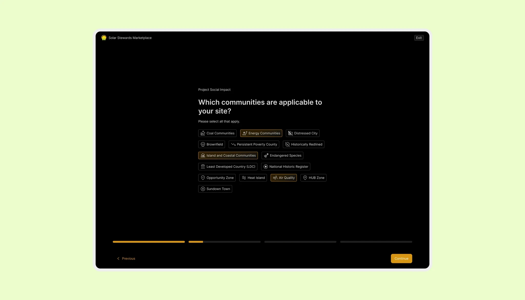
Task: Toggle the Energy Communities selection
Action: click(261, 133)
